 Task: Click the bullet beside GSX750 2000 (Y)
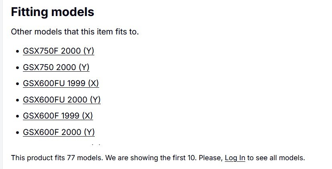click(18, 67)
